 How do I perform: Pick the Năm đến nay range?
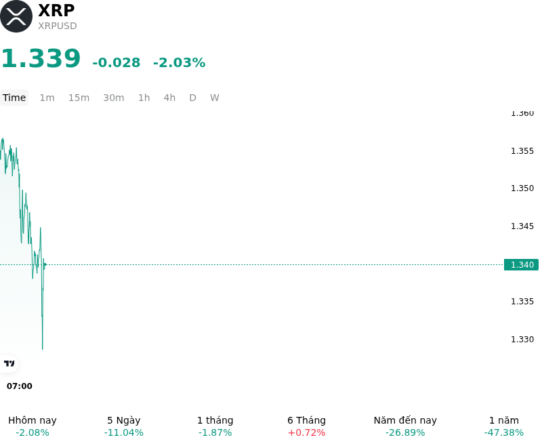click(405, 426)
